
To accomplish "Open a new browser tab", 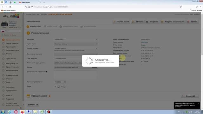I will [x=44, y=2].
